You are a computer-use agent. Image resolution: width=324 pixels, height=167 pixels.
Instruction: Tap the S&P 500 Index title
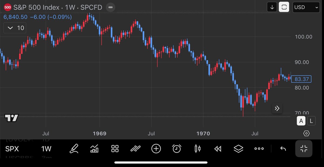click(x=36, y=7)
